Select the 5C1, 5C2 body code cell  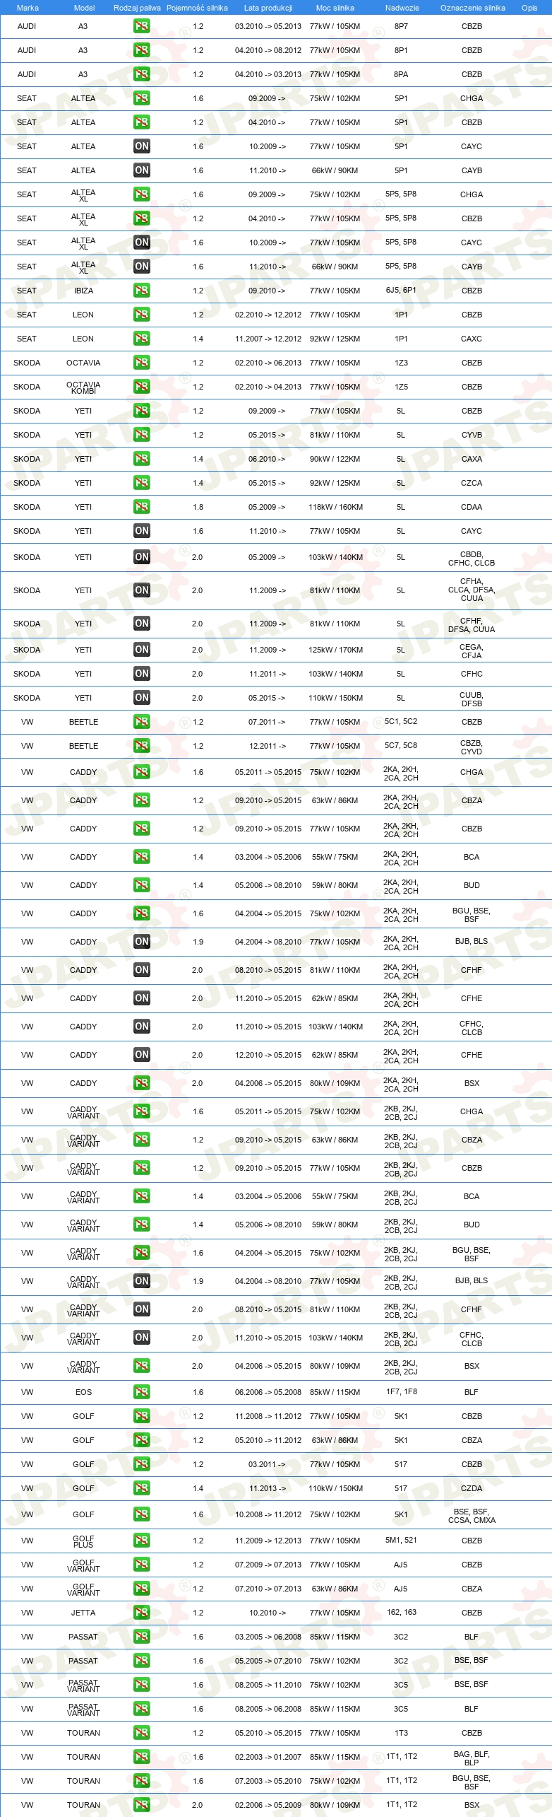tap(401, 722)
